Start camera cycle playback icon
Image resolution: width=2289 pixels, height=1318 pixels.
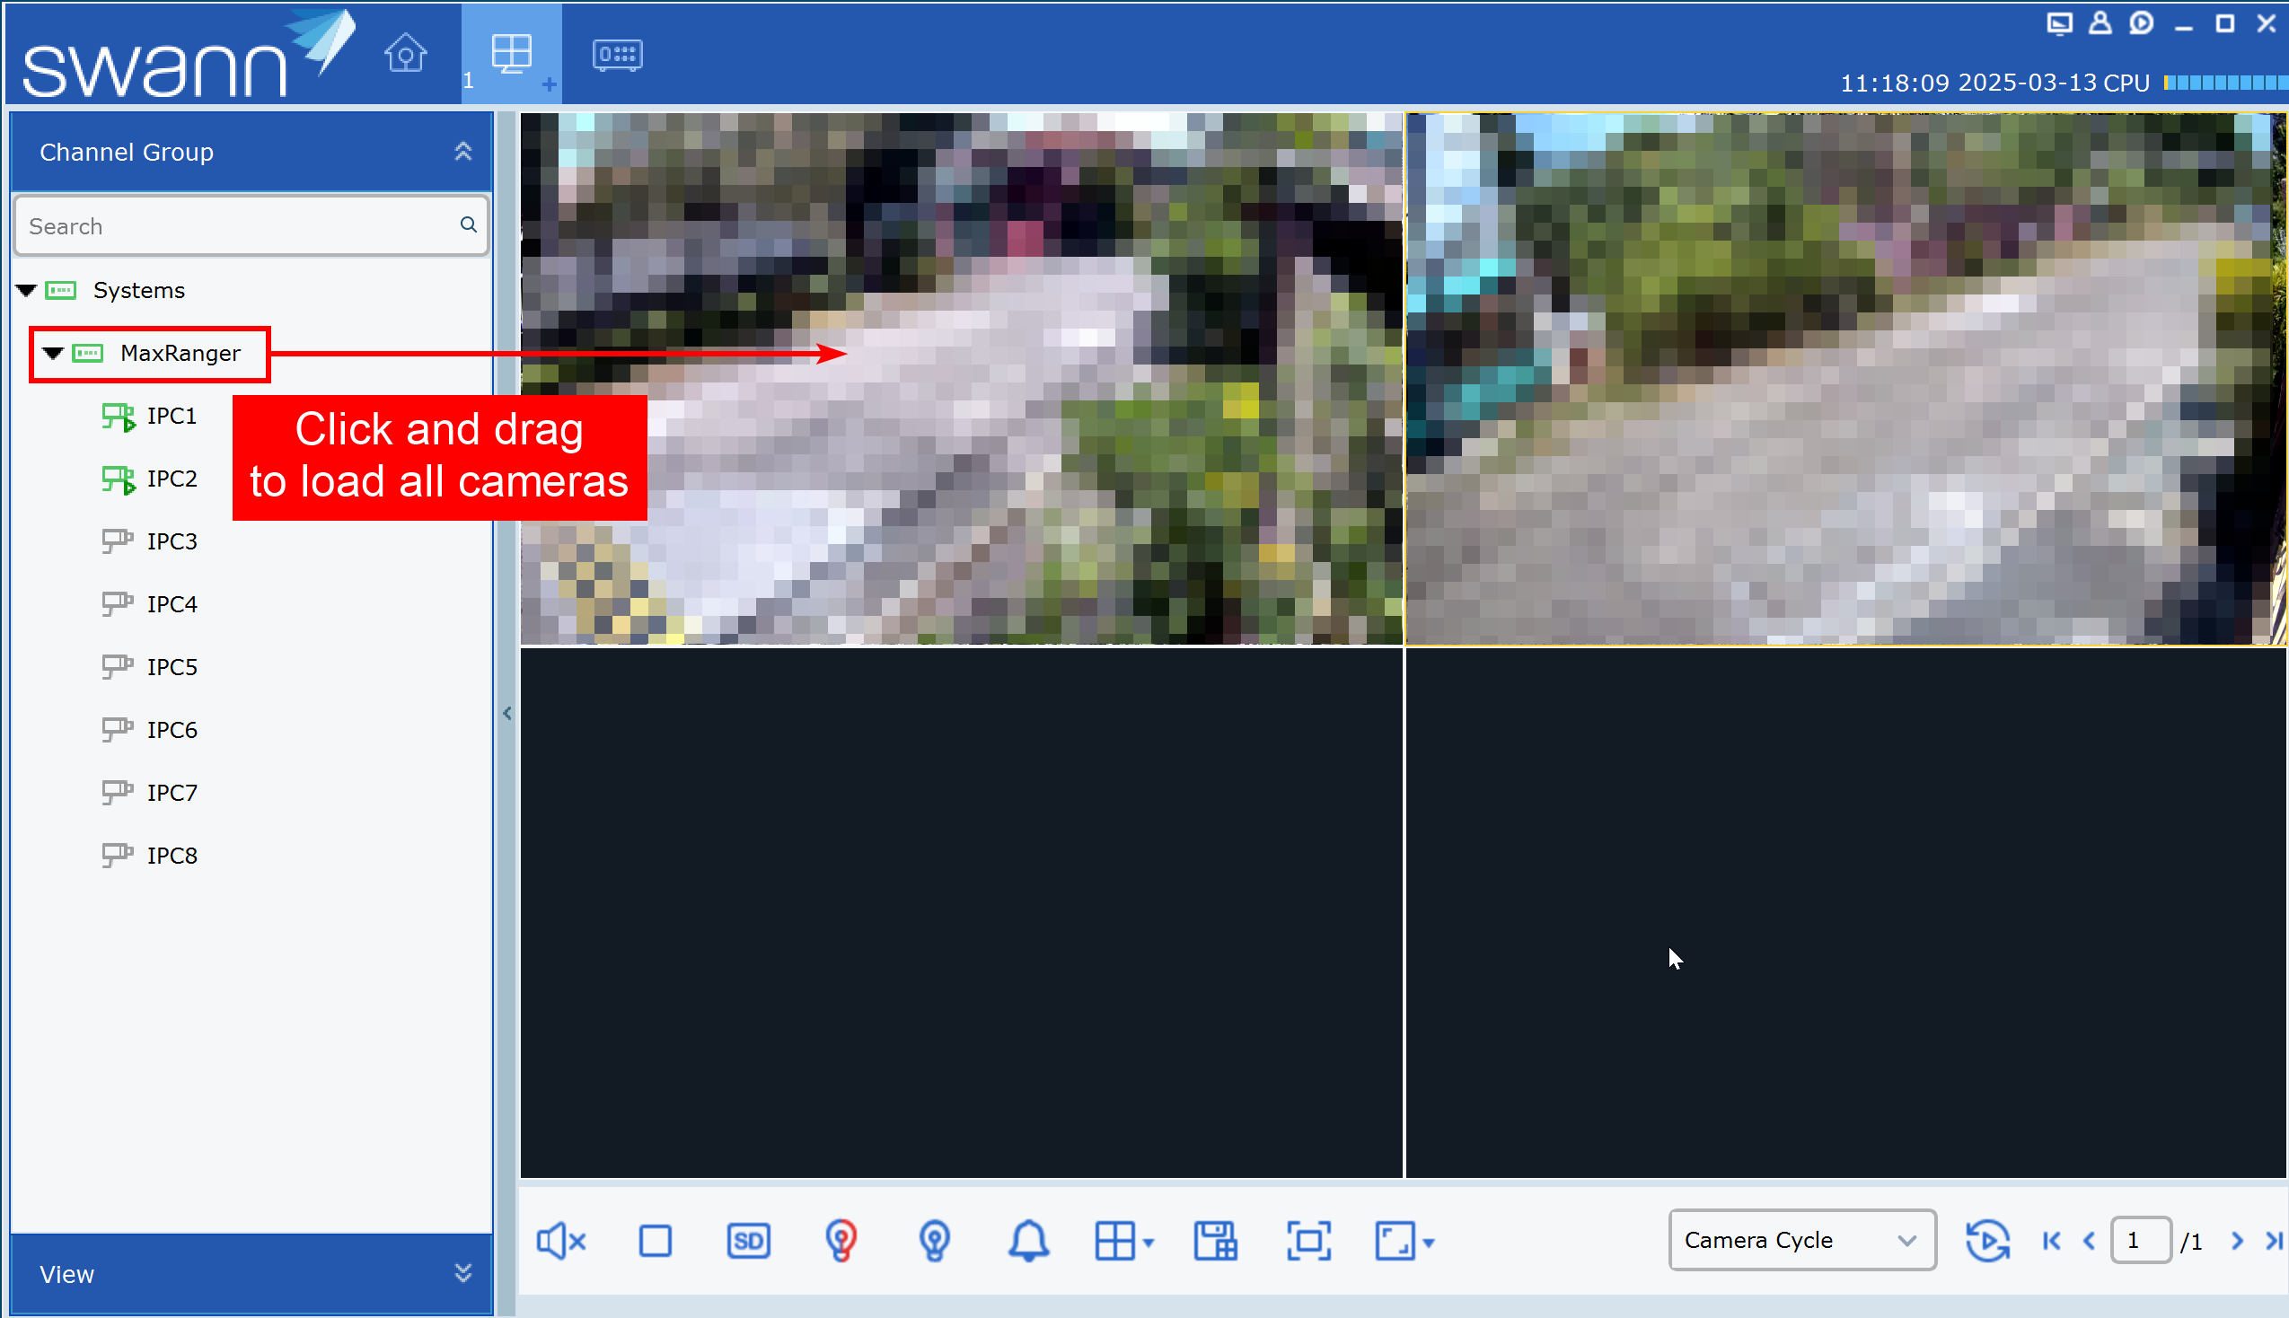1987,1240
